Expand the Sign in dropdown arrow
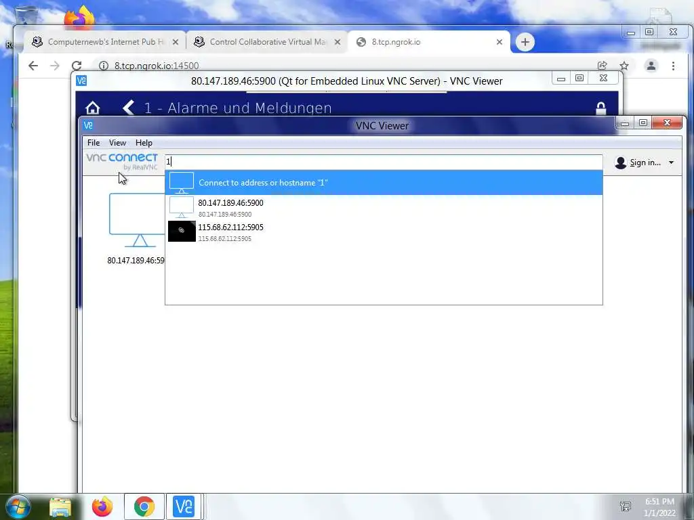Viewport: 694px width, 520px height. click(x=671, y=162)
